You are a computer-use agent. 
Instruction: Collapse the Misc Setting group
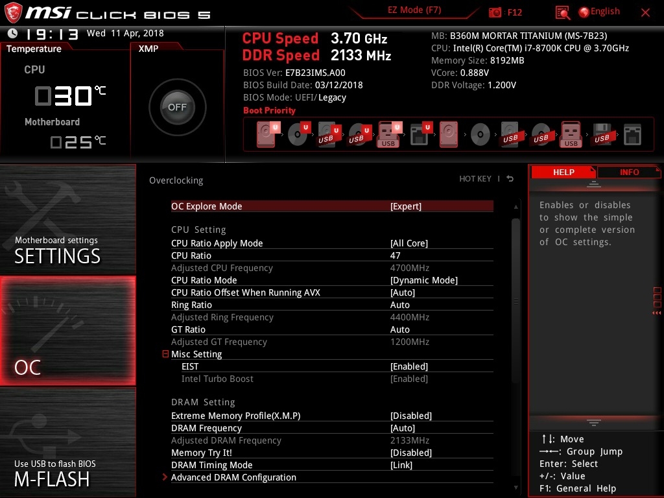click(165, 353)
